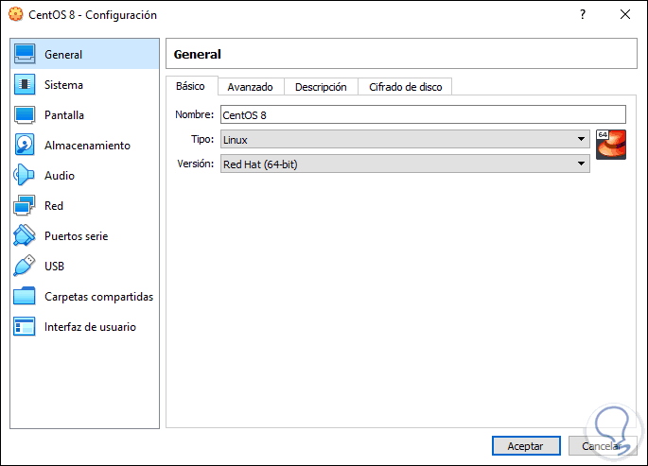This screenshot has height=466, width=648.
Task: Open the Almacenamiento disk icon
Action: click(25, 145)
